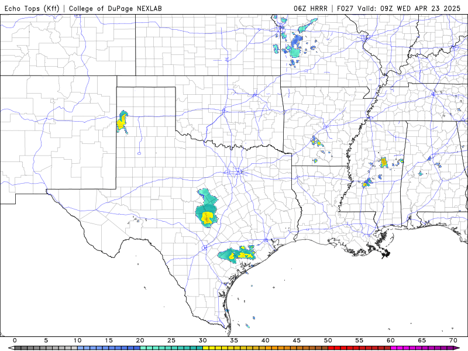This screenshot has width=468, height=351.
Task: Click the teal 20–30 Kft section of the color scale
Action: pyautogui.click(x=171, y=348)
